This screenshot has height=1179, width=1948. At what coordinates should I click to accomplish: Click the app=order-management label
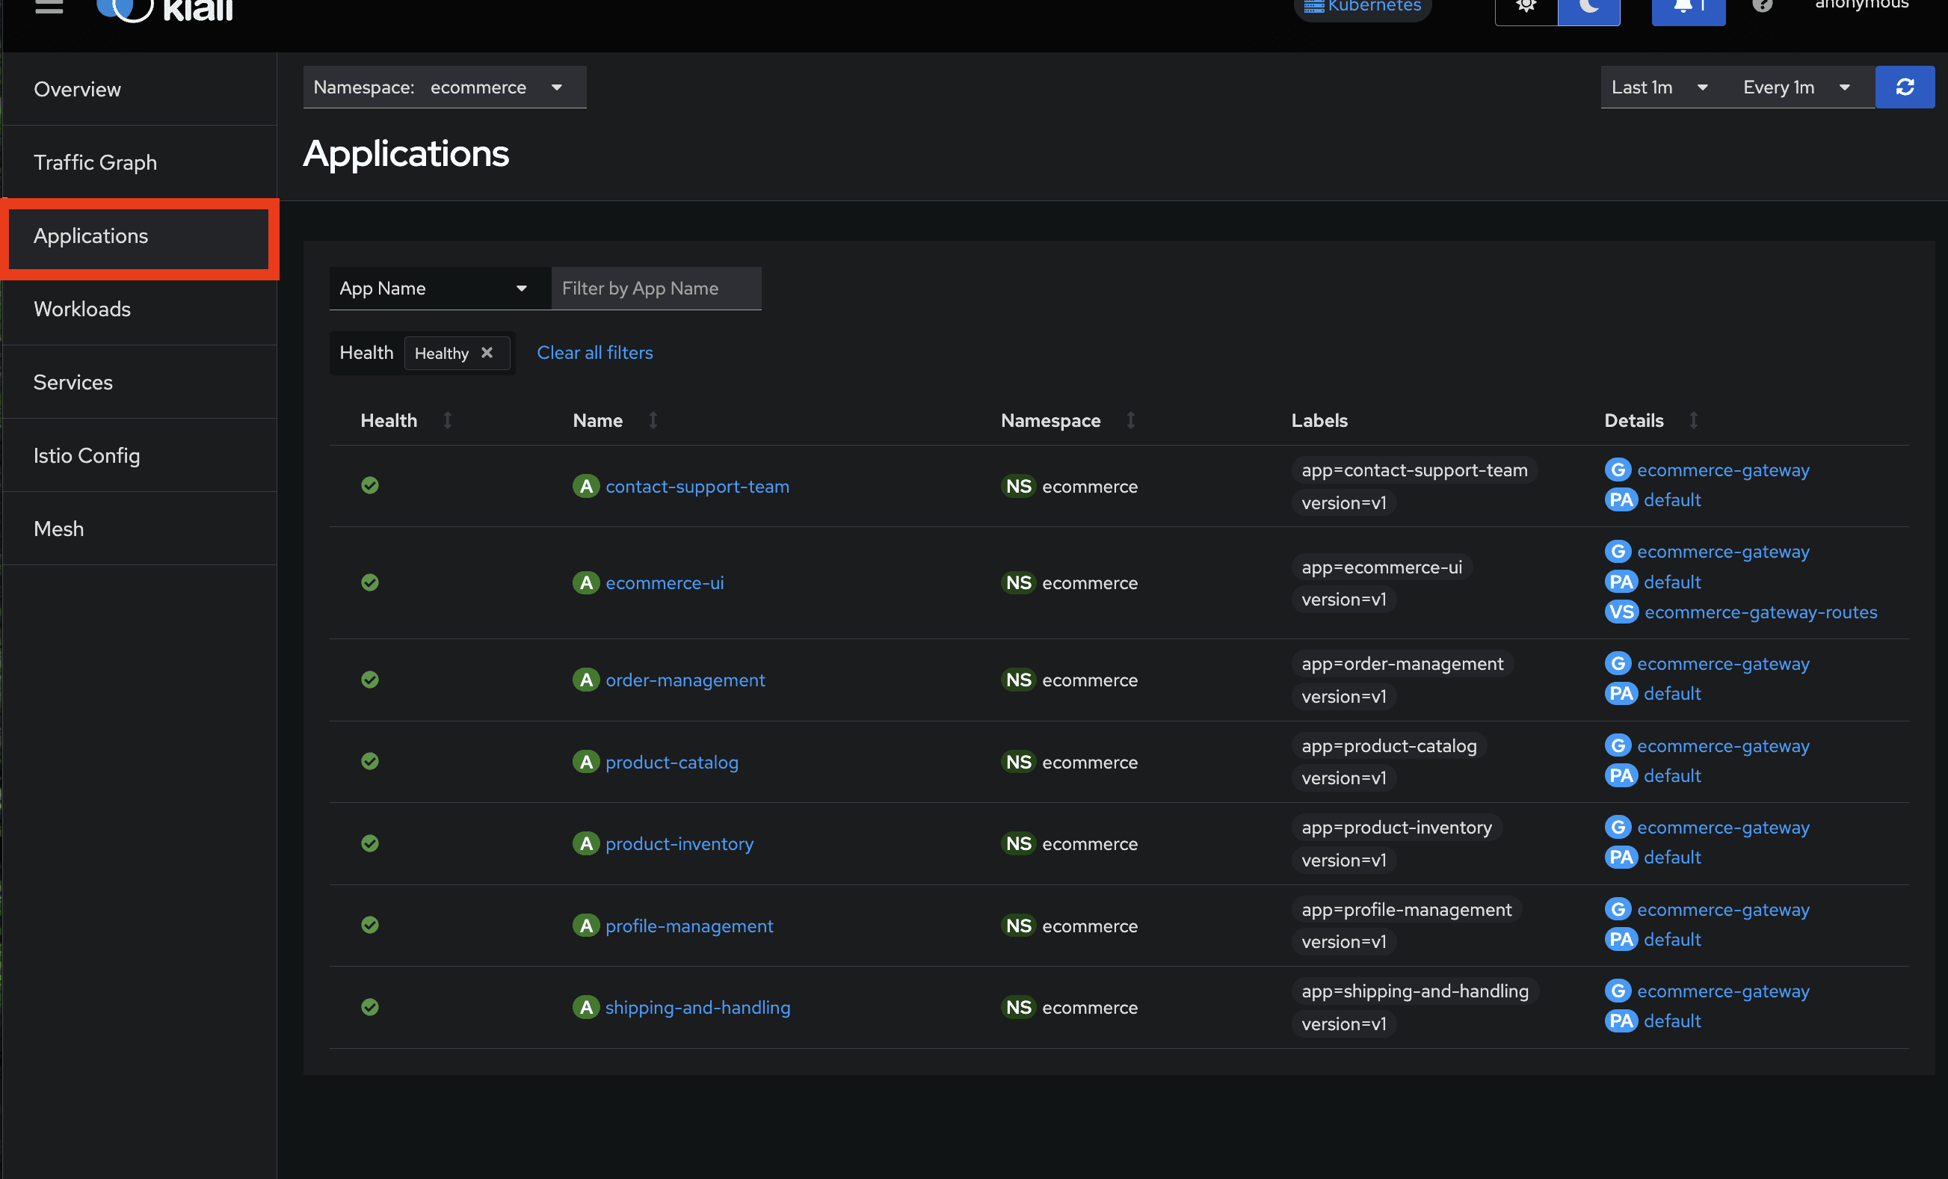pyautogui.click(x=1402, y=663)
